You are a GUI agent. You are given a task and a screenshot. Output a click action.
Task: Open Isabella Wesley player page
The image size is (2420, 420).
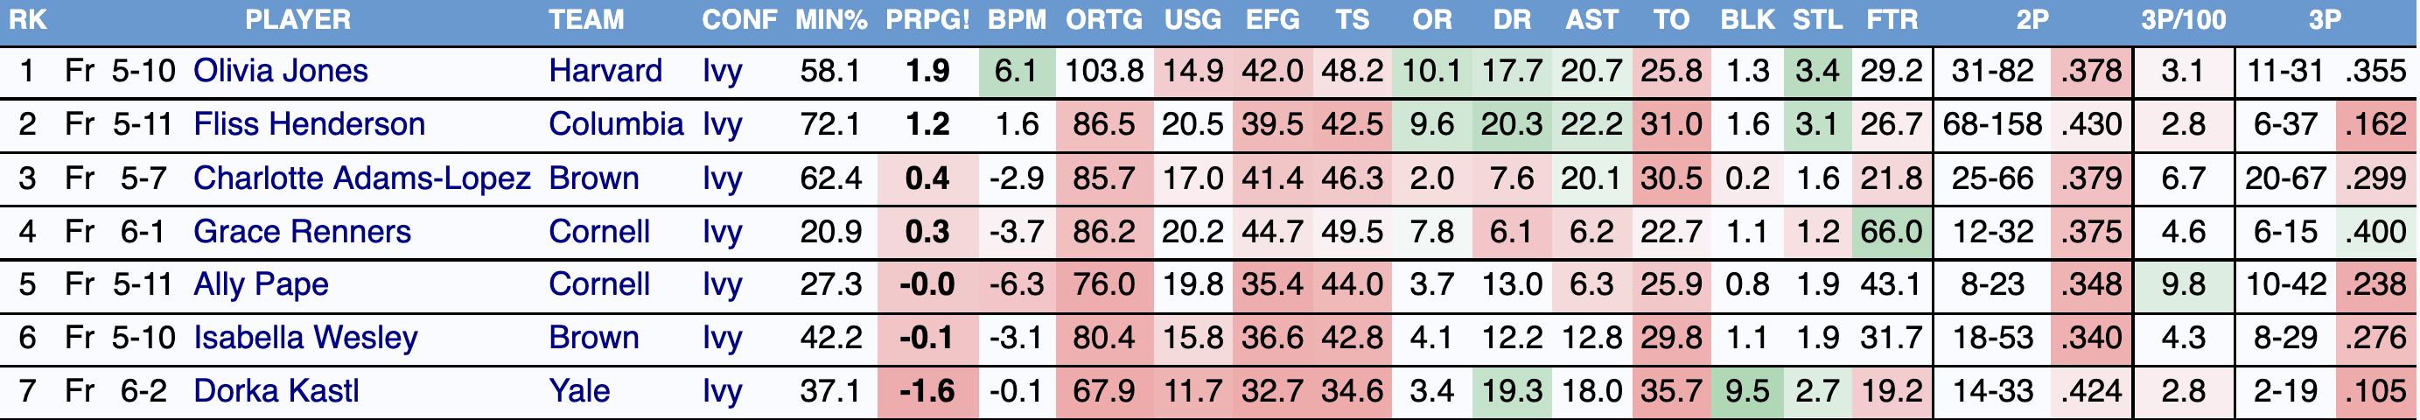(305, 339)
